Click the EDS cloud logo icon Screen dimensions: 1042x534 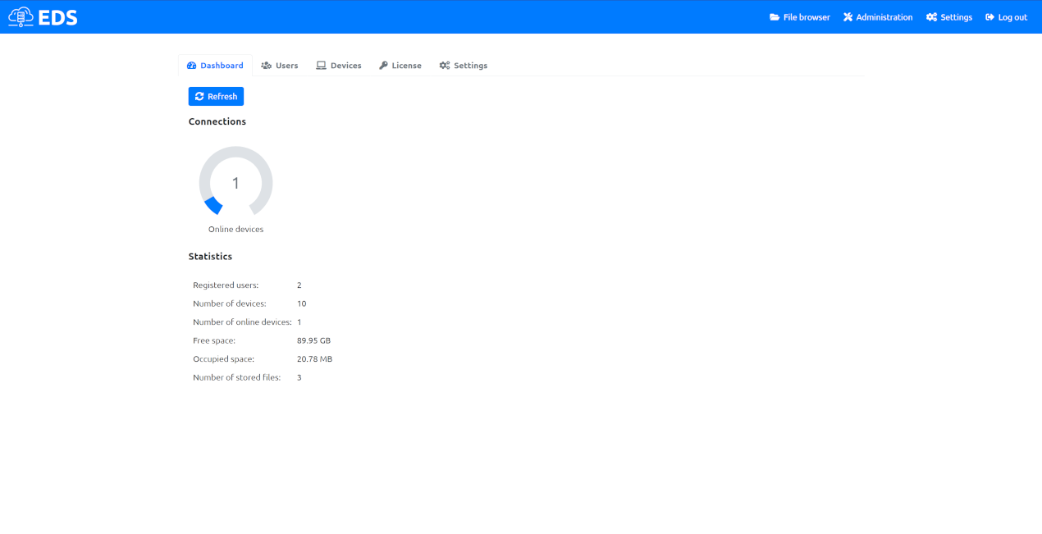(21, 16)
